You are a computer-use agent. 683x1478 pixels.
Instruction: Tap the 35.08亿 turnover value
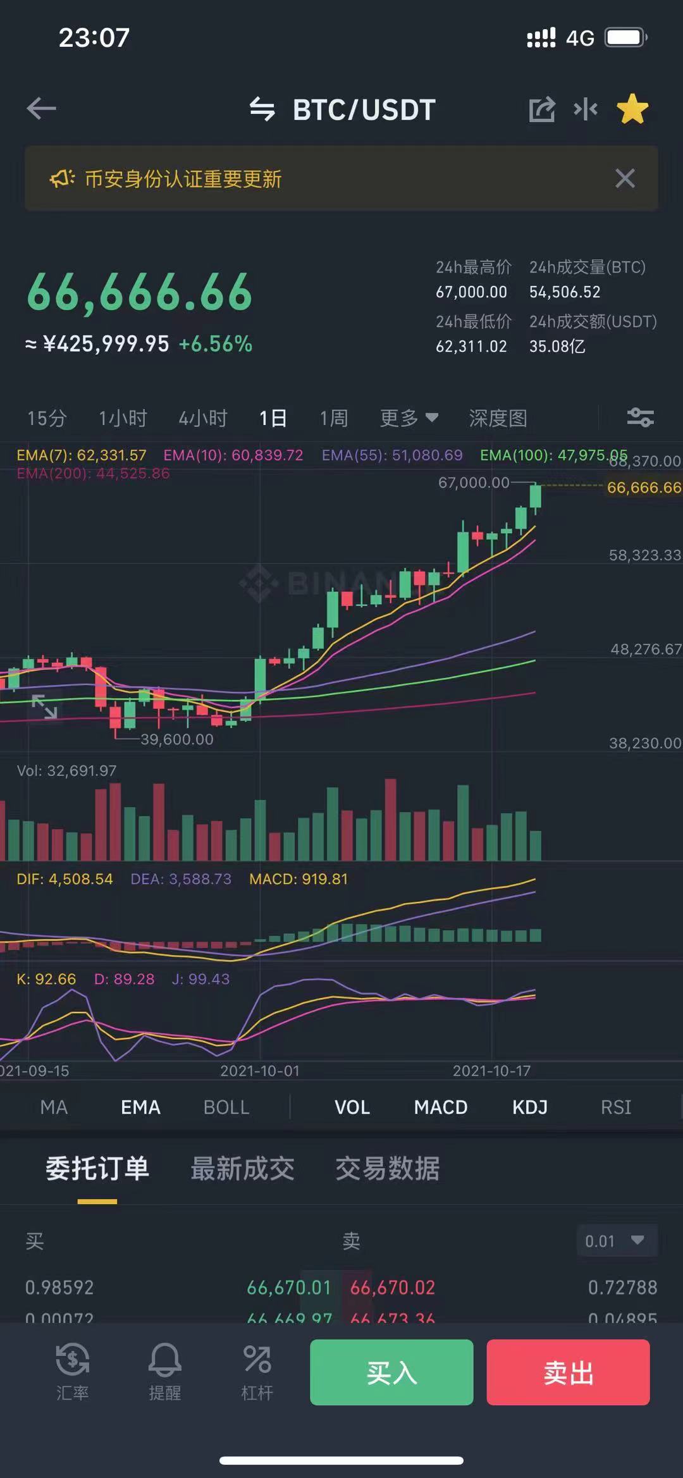[x=557, y=346]
